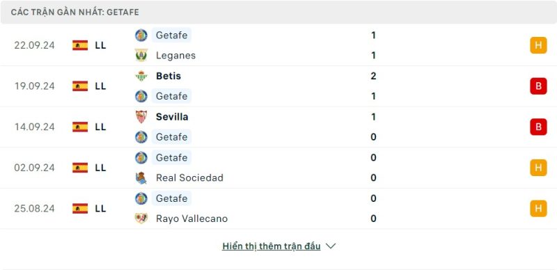Open the Sevilla team name link
557x270 pixels.
click(172, 116)
